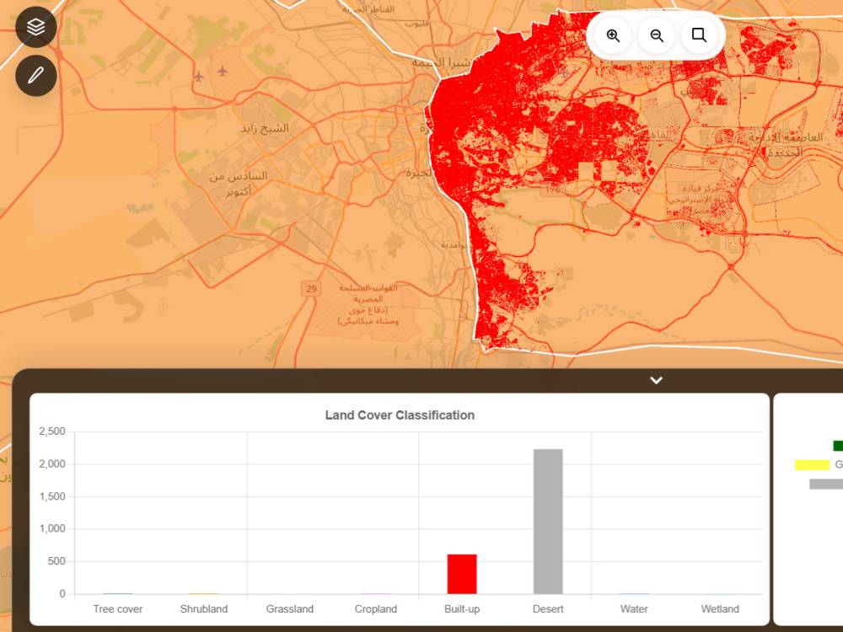Click the yellow legend swatch

pyautogui.click(x=812, y=465)
